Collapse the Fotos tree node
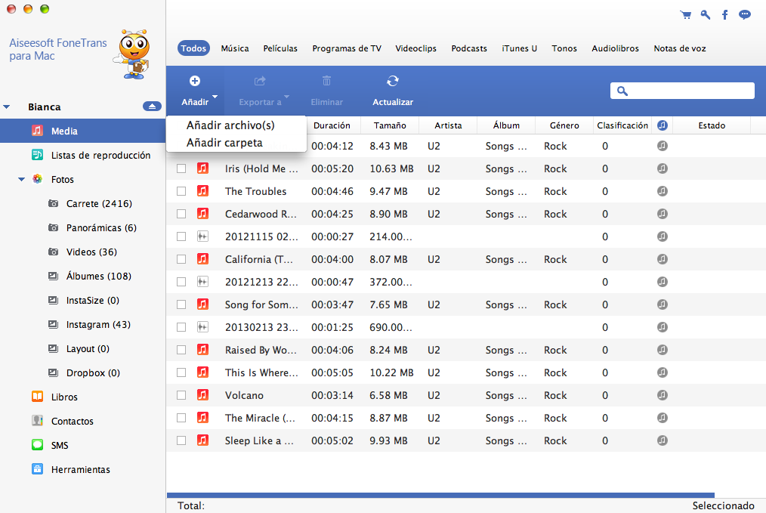 click(21, 179)
